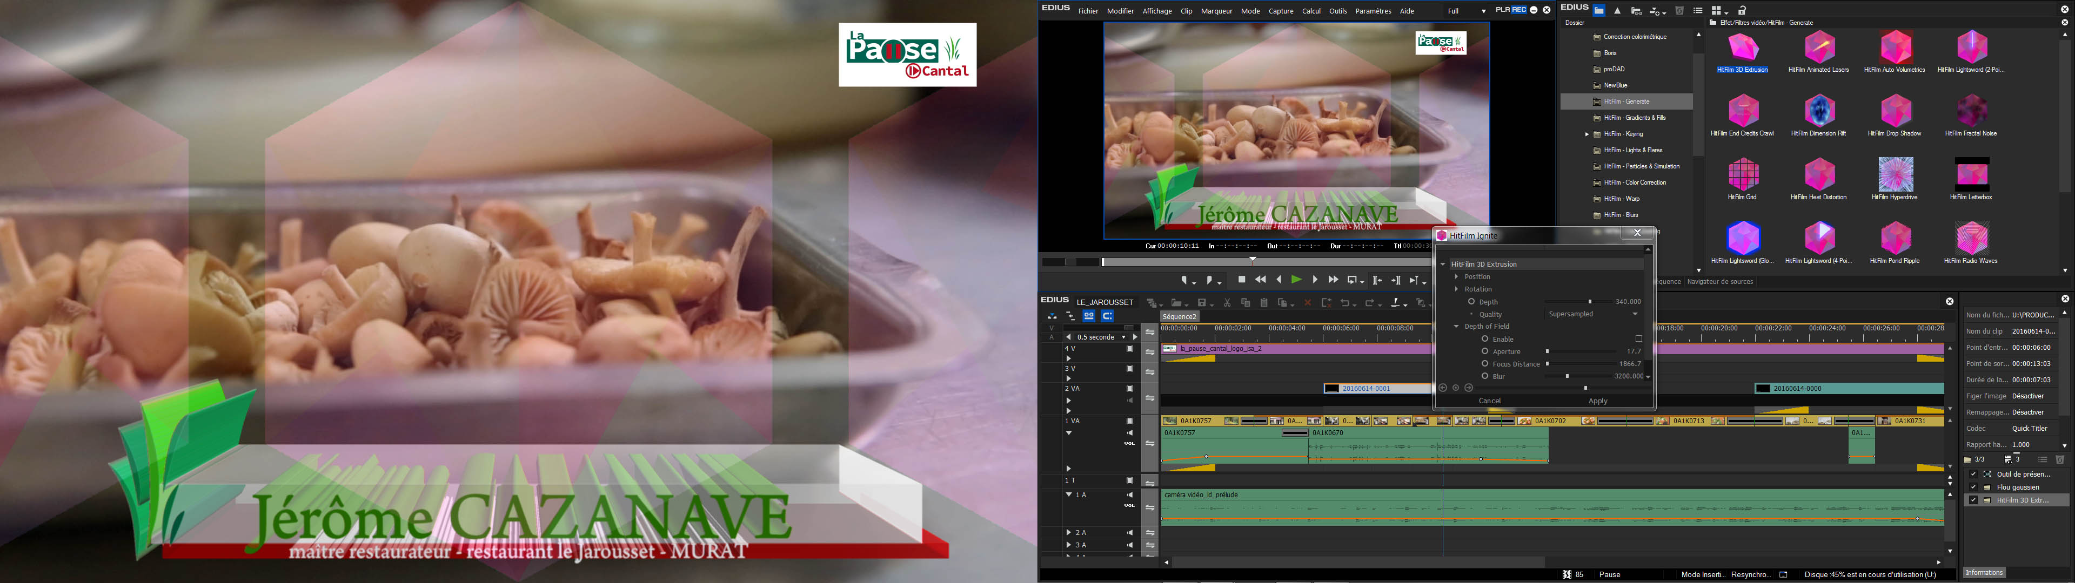Click the Save project icon in the timeline toolbar

point(1202,303)
